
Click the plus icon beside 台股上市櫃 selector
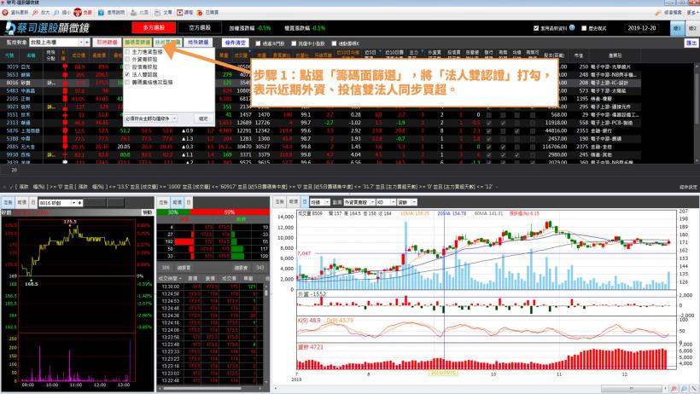[x=86, y=43]
